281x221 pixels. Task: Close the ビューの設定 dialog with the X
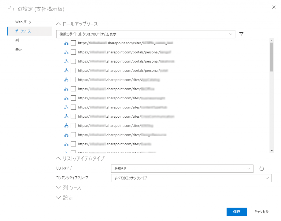274,7
